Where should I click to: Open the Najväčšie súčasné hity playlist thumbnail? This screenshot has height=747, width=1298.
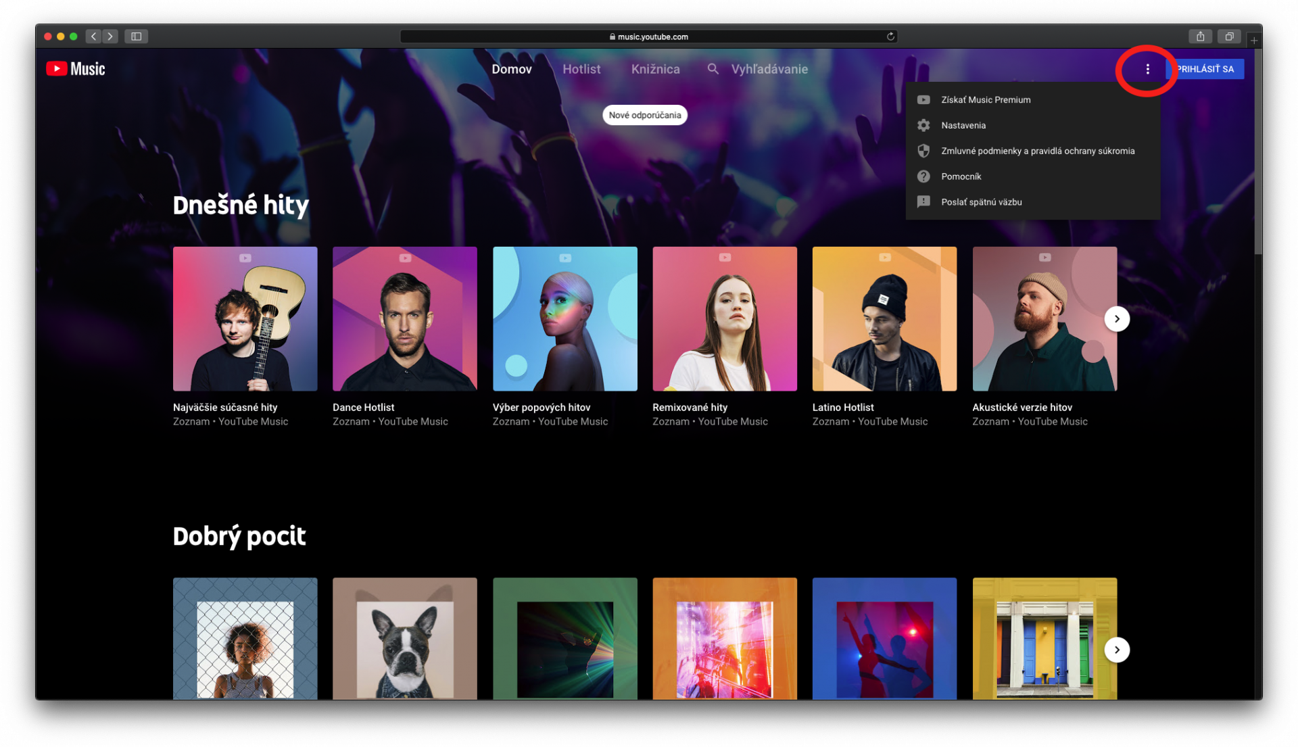coord(245,319)
